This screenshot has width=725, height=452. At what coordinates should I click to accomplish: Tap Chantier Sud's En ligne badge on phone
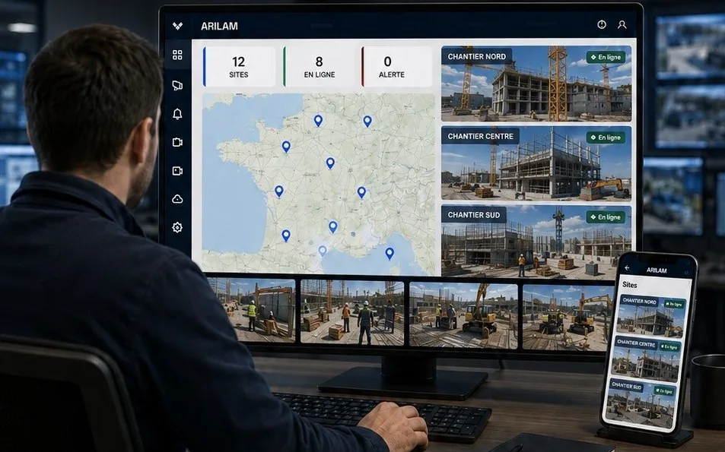click(665, 390)
